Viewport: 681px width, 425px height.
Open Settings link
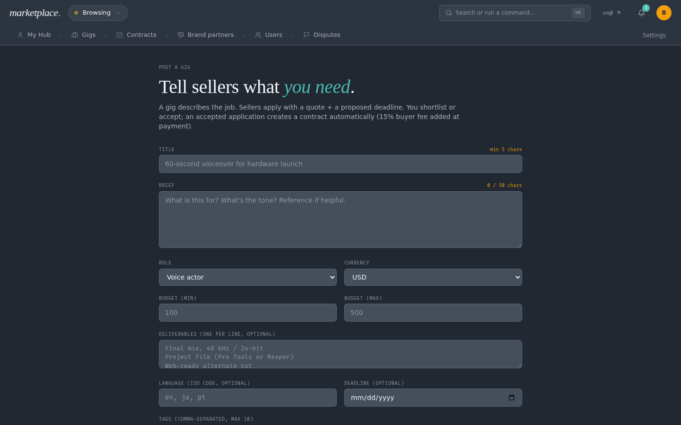click(654, 35)
